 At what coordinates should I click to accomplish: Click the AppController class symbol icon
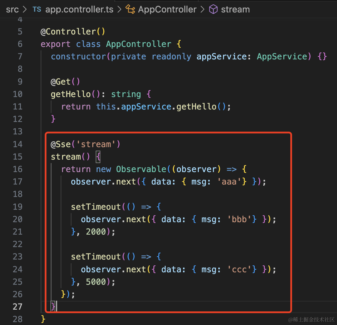[130, 10]
